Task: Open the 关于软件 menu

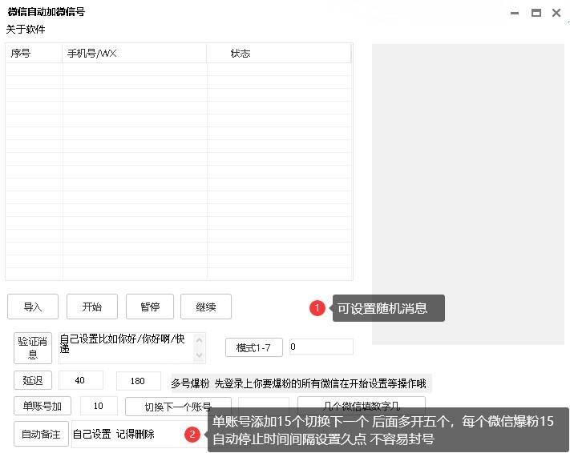Action: tap(26, 30)
